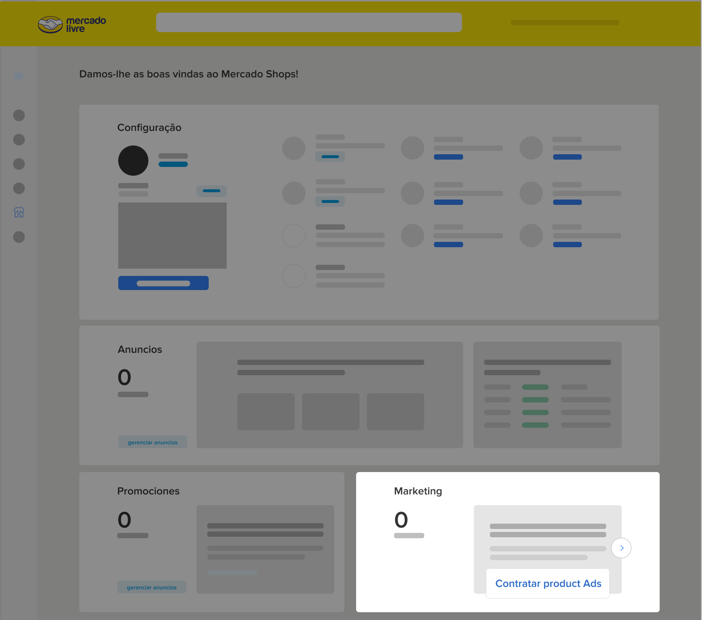The image size is (702, 620).
Task: Click "Contratar product Ads" link
Action: pyautogui.click(x=548, y=584)
